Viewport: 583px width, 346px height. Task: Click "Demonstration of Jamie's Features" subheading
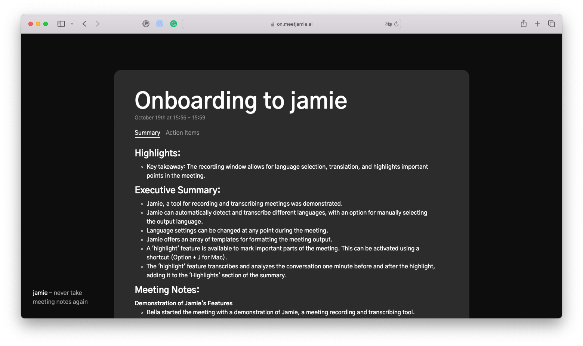coord(183,303)
